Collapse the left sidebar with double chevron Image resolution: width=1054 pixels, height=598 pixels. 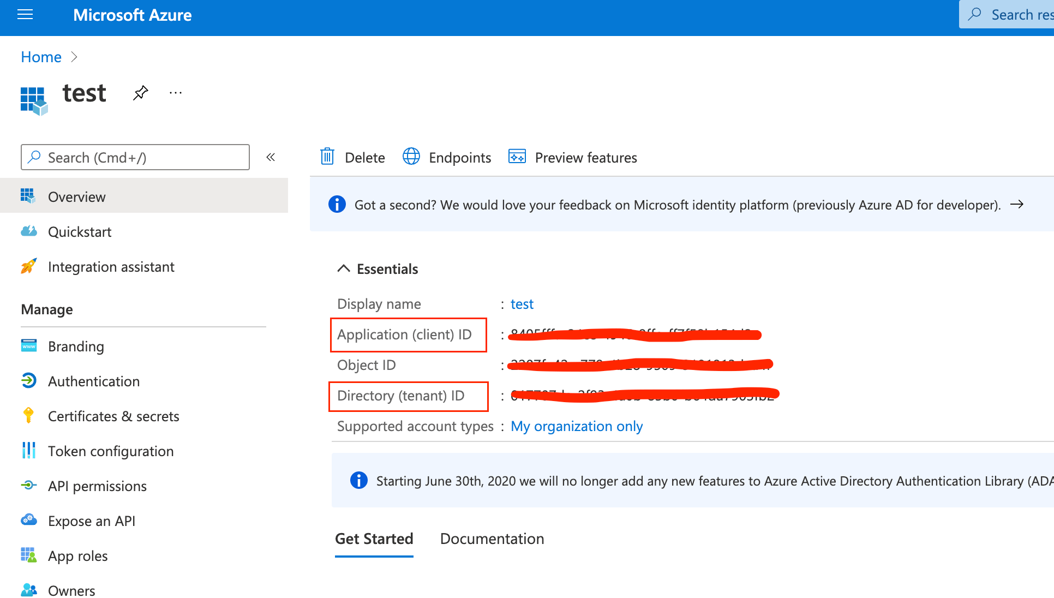click(x=270, y=157)
